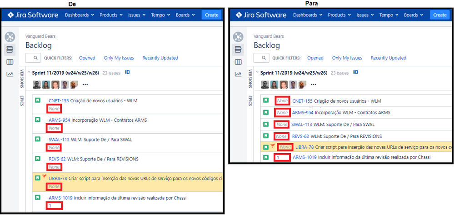This screenshot has width=454, height=215.
Task: Click the story icon beside CNET-155 in Para screenshot
Action: point(266,100)
